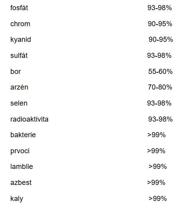The image size is (185, 208).
Task: Click the arzén text
Action: point(19,87)
